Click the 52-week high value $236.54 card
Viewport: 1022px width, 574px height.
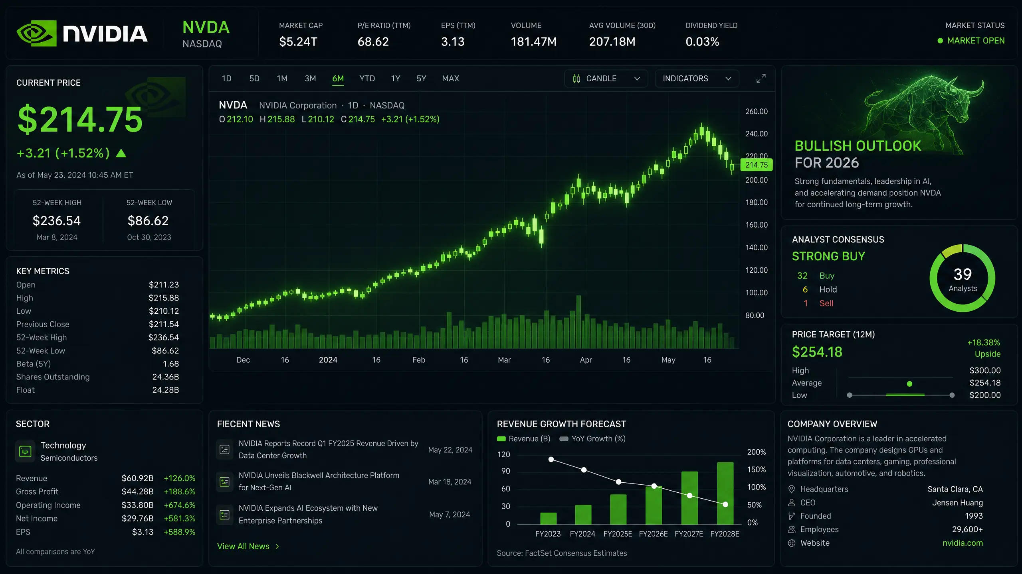point(57,221)
